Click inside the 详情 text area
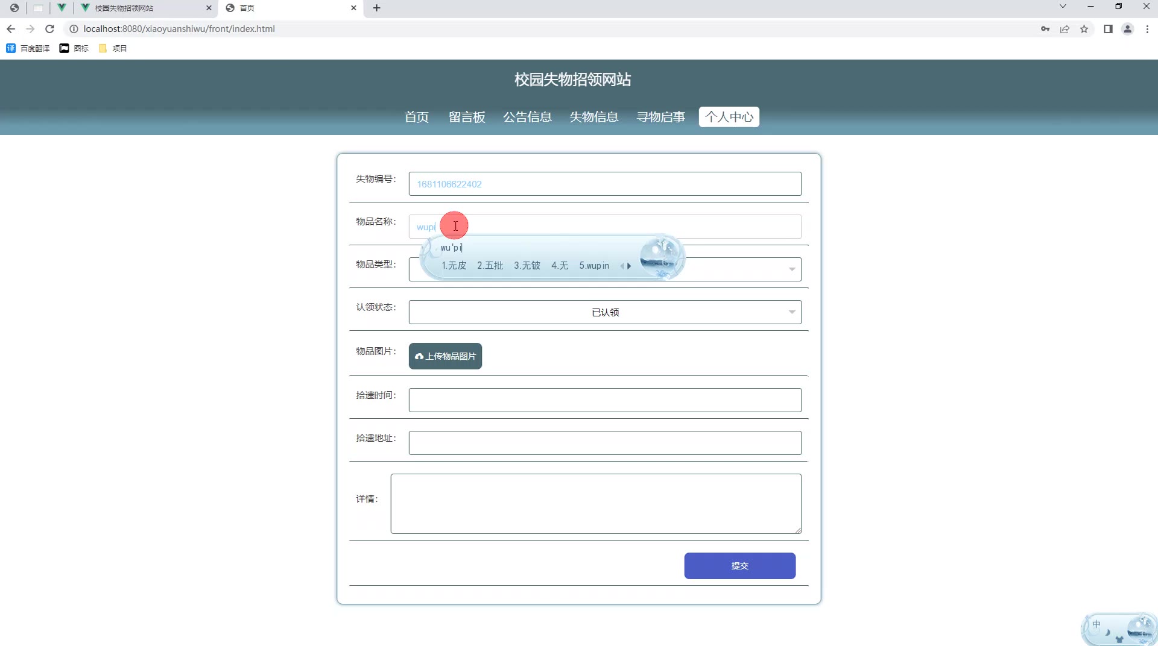1158x646 pixels. pyautogui.click(x=596, y=504)
